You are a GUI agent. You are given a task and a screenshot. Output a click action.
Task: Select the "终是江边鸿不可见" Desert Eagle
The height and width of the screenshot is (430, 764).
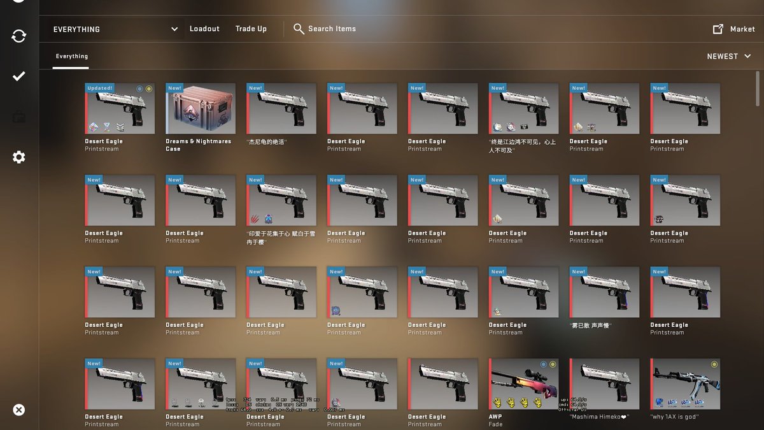point(523,108)
